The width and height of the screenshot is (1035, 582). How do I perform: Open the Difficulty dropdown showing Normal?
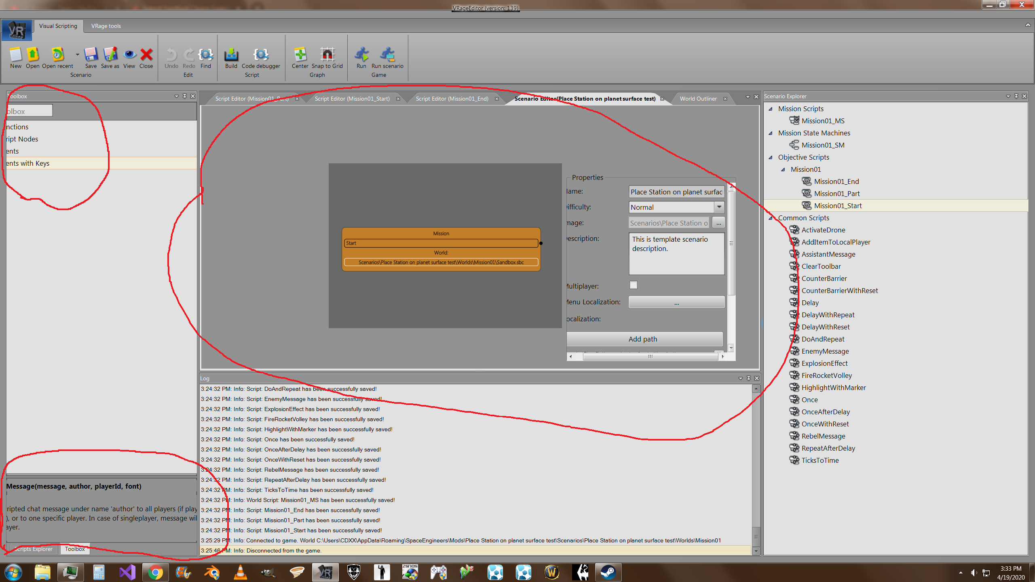point(719,207)
